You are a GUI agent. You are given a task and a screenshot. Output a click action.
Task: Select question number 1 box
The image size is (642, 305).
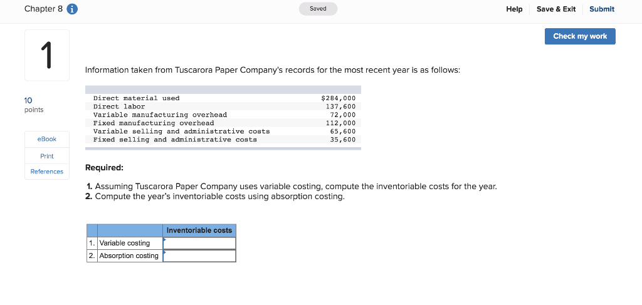47,55
